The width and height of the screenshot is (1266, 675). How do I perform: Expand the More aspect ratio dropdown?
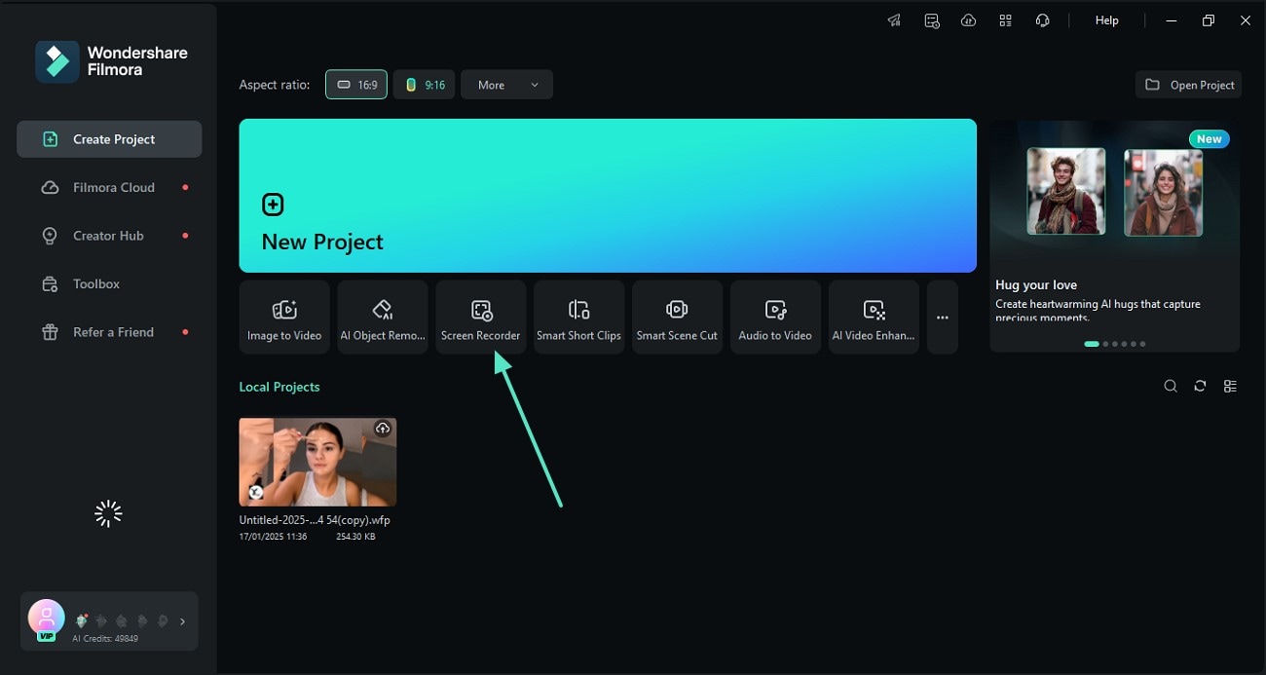(506, 85)
